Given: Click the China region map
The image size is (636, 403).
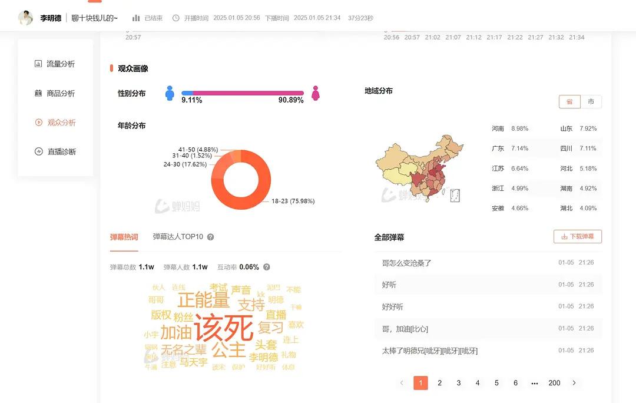Looking at the screenshot, I should 419,169.
